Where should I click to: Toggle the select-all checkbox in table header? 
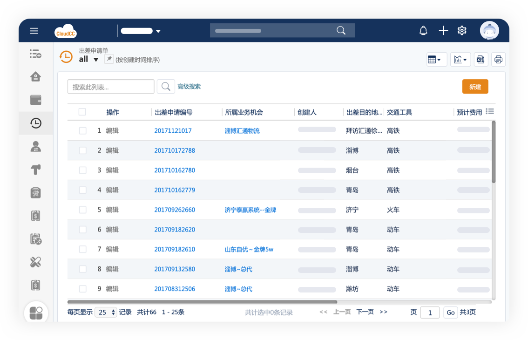tap(82, 112)
